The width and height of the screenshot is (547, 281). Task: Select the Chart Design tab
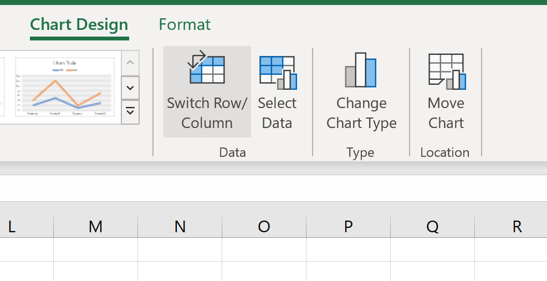pos(79,24)
